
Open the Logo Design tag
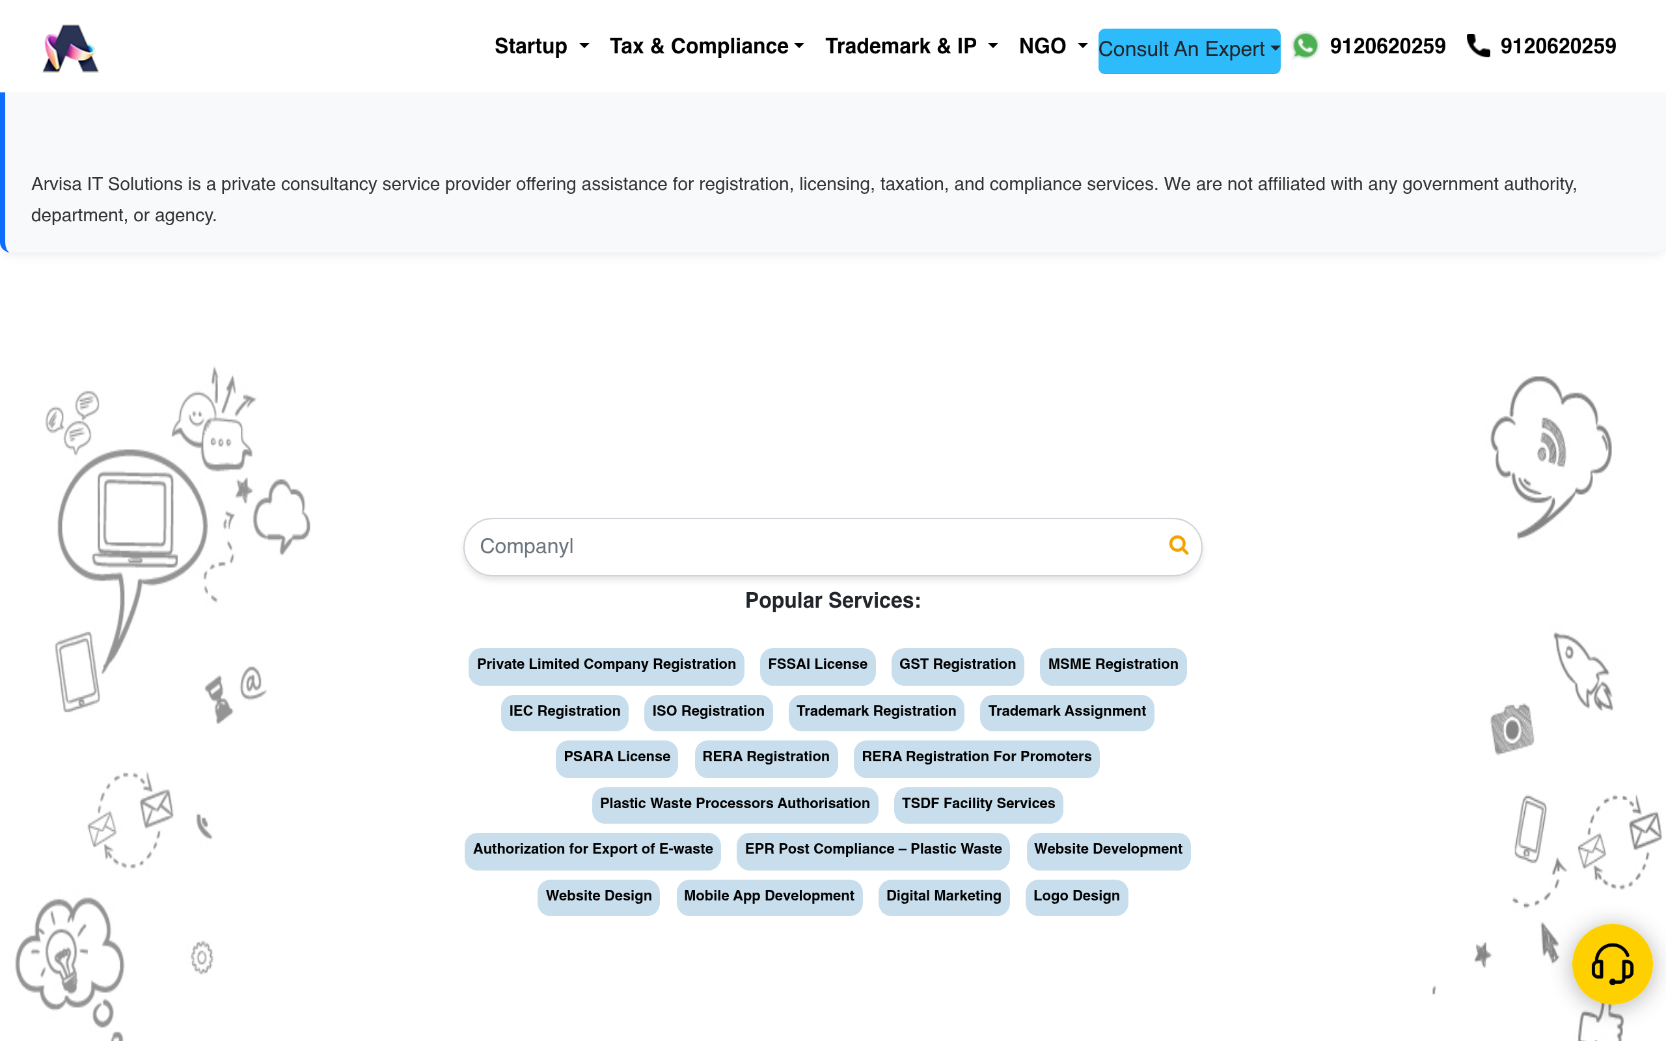1076,897
